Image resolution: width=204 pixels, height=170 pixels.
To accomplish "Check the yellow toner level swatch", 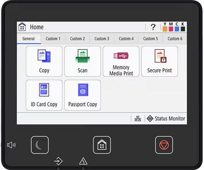I will 165,29.
